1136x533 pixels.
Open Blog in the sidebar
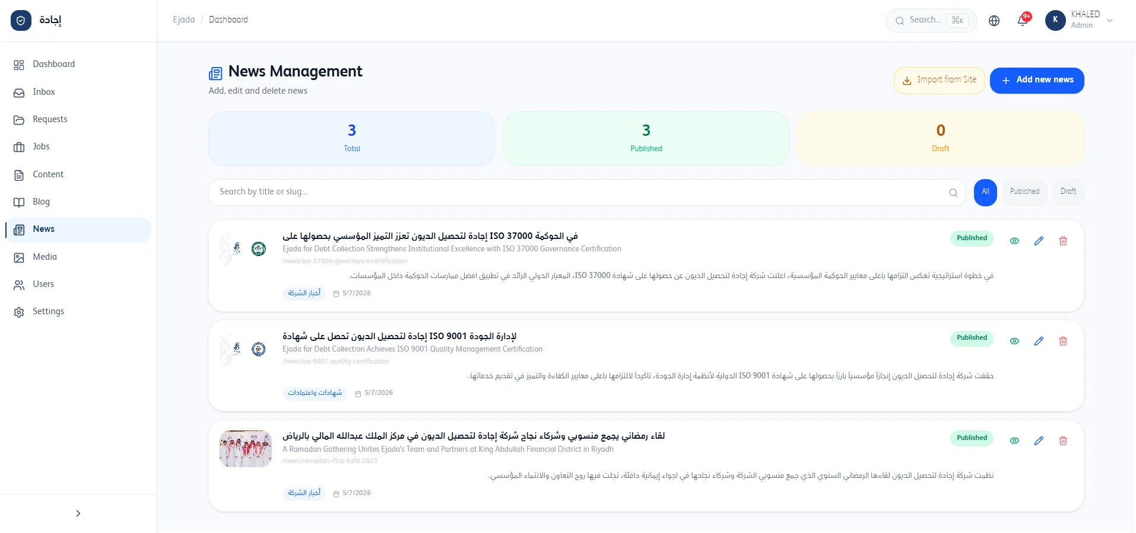(x=78, y=202)
